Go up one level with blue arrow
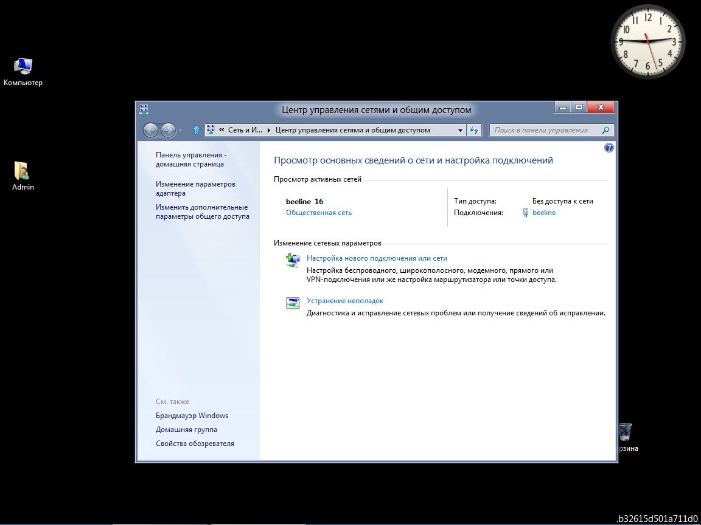 [196, 130]
